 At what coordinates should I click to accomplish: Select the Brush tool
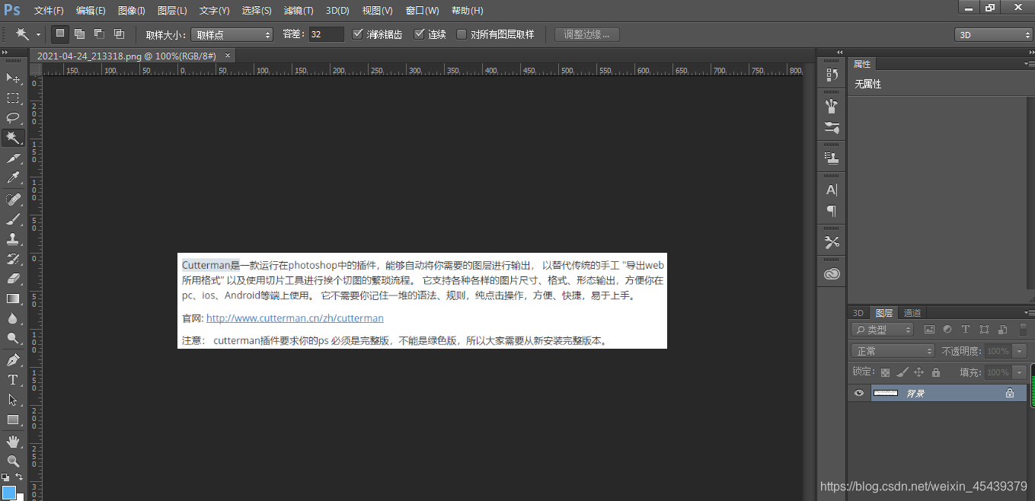[13, 219]
